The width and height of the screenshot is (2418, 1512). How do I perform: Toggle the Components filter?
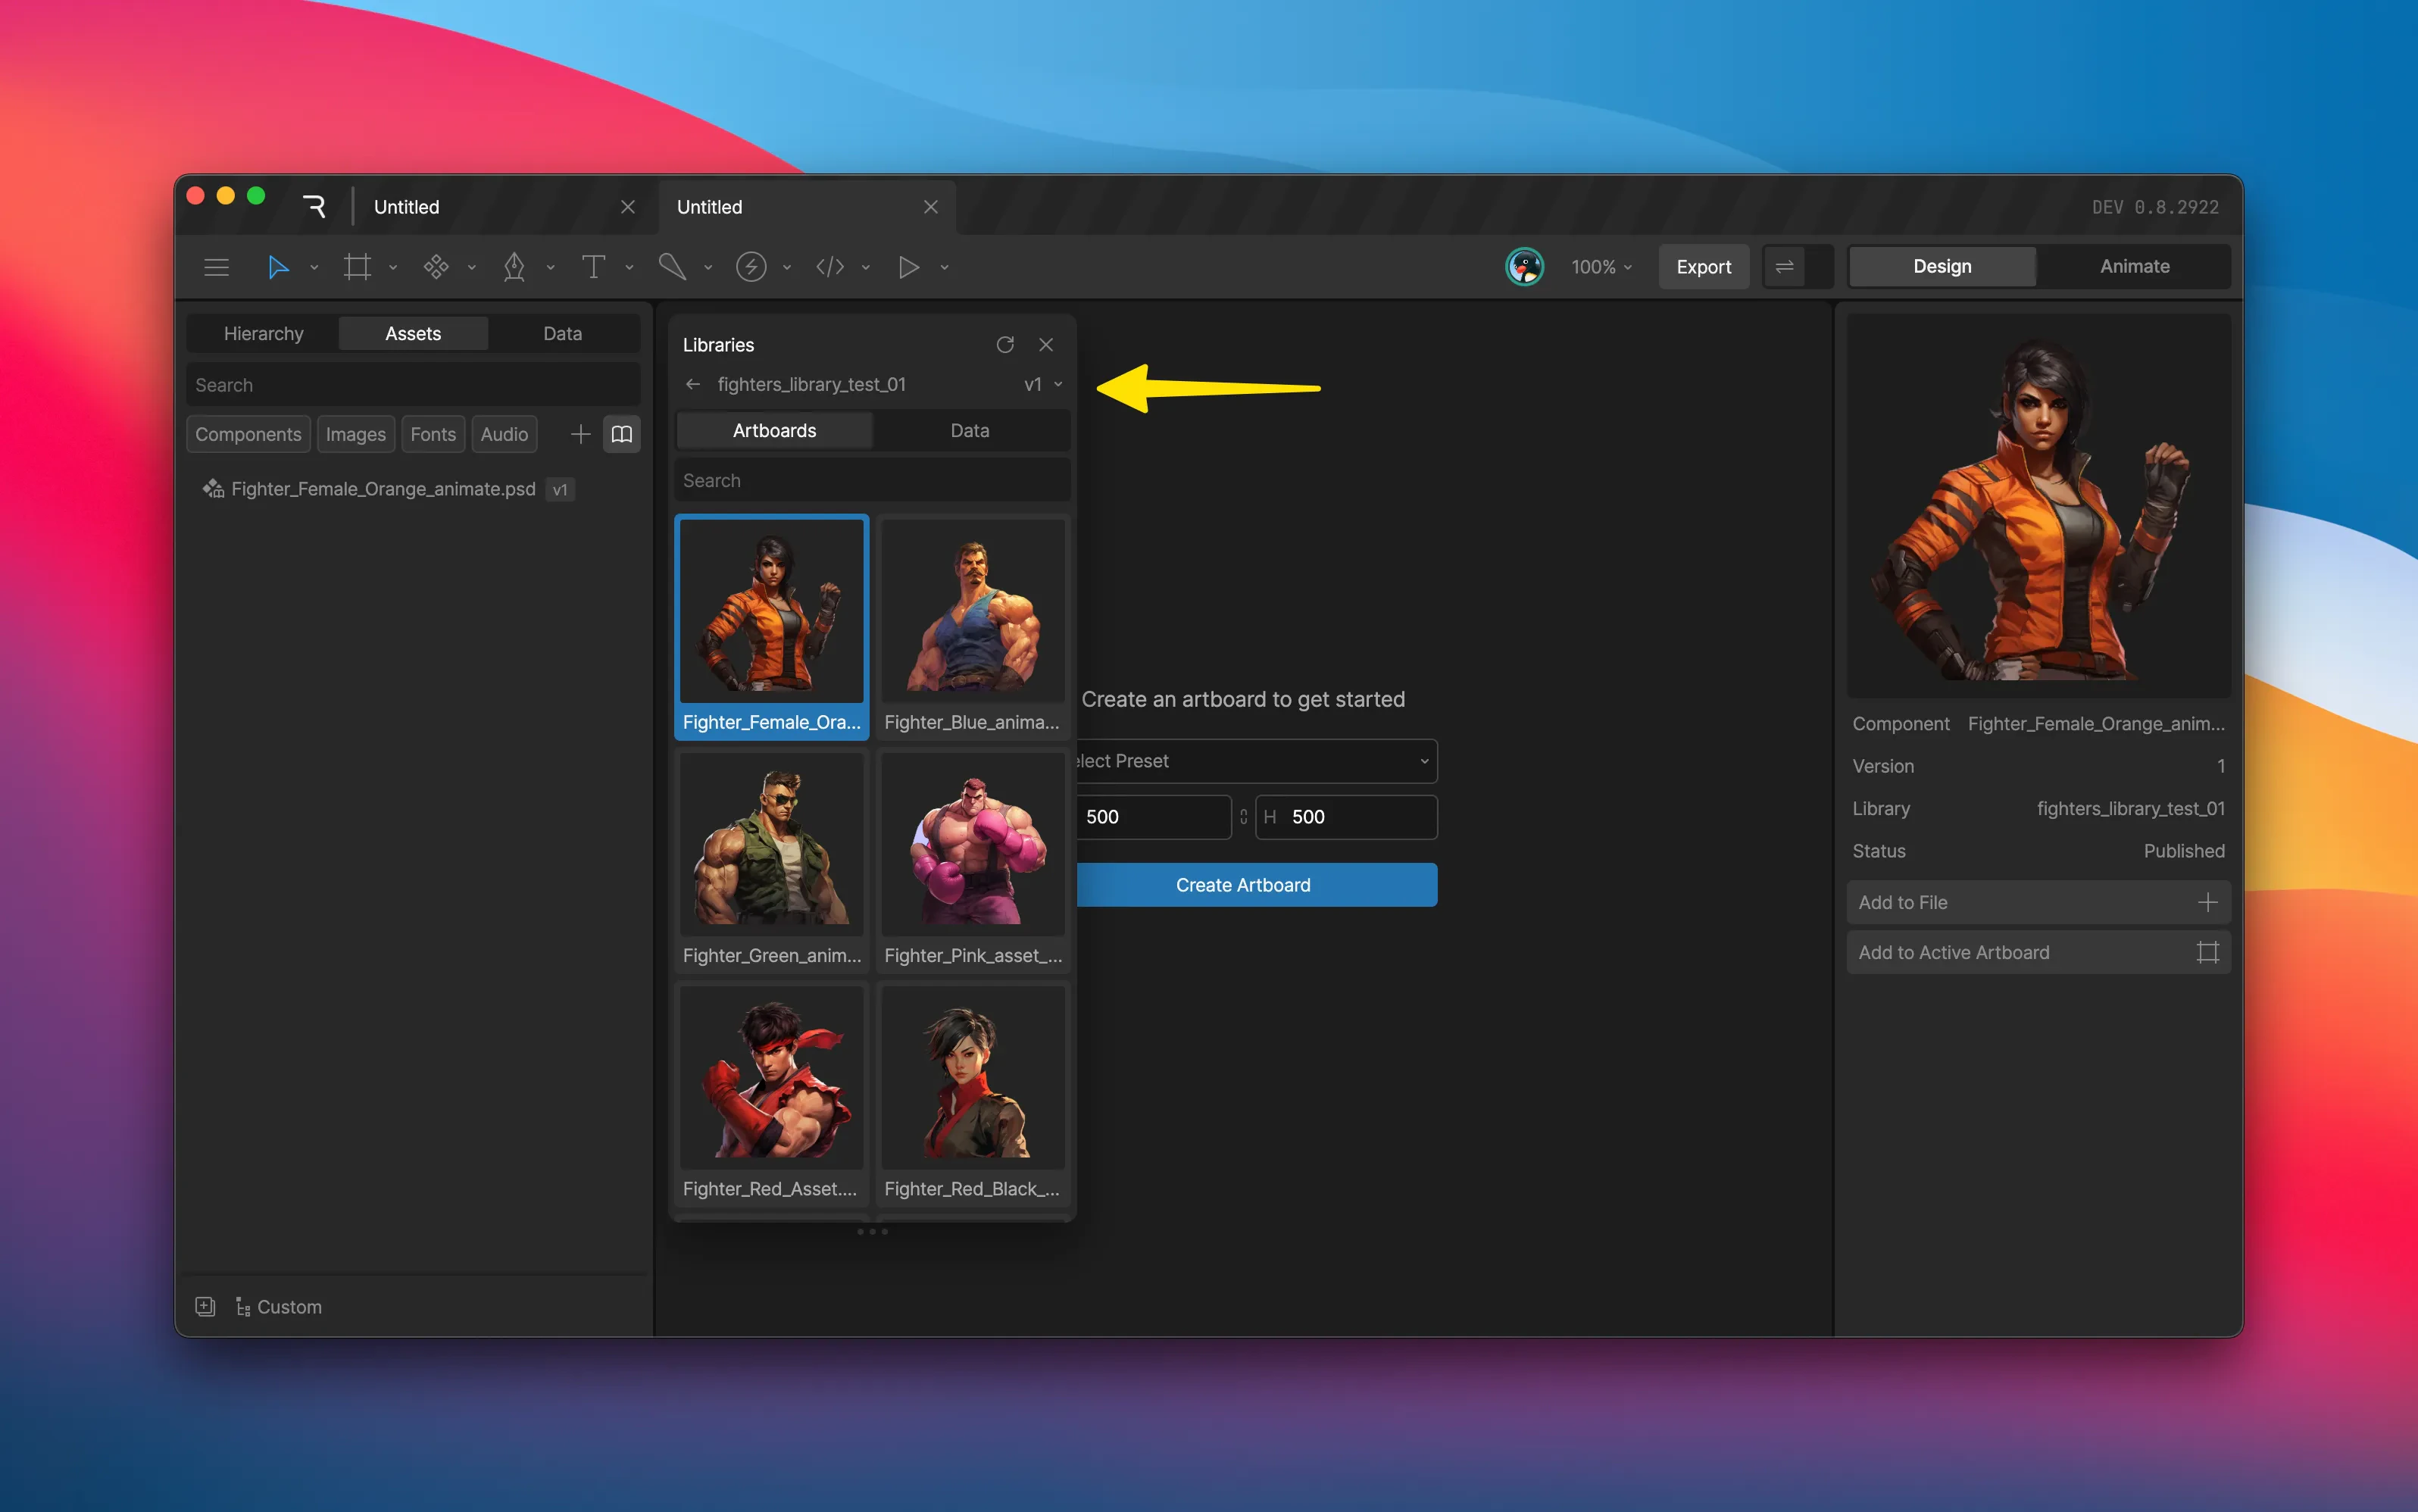(x=248, y=434)
